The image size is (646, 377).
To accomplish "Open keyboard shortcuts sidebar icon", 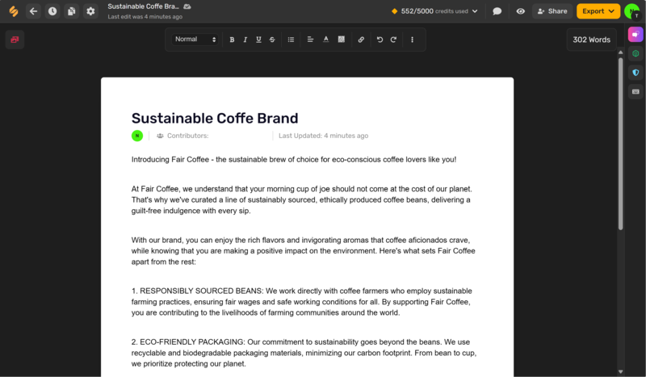I will (636, 91).
